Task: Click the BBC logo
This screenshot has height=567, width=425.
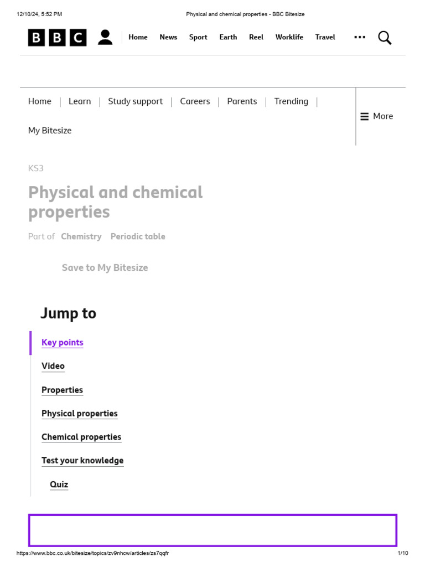Action: (58, 38)
